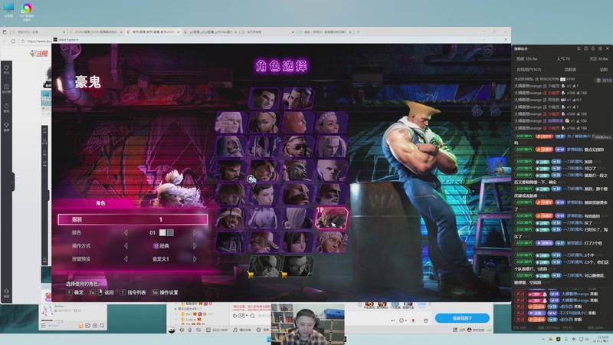Click the first locked character's shopping cart icon
Viewport: 613px width, 345px height.
[x=251, y=275]
